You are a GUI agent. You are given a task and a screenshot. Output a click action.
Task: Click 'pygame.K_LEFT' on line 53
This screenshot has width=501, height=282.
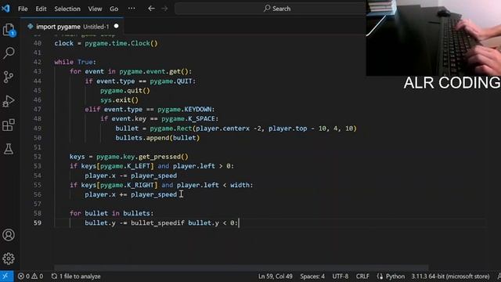click(125, 166)
